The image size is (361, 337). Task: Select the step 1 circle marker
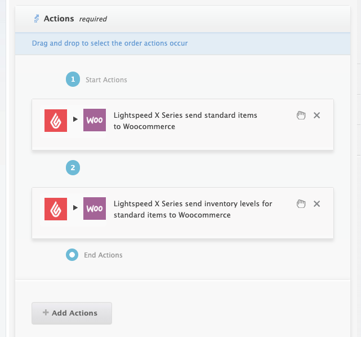click(73, 79)
